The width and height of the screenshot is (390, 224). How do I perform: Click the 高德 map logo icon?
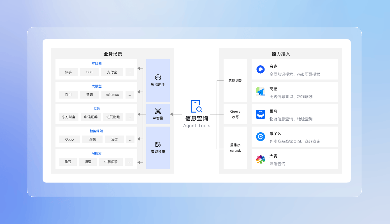point(261,92)
